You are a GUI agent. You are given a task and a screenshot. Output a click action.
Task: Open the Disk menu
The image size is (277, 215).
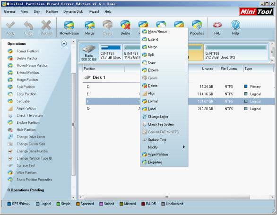coord(37,12)
